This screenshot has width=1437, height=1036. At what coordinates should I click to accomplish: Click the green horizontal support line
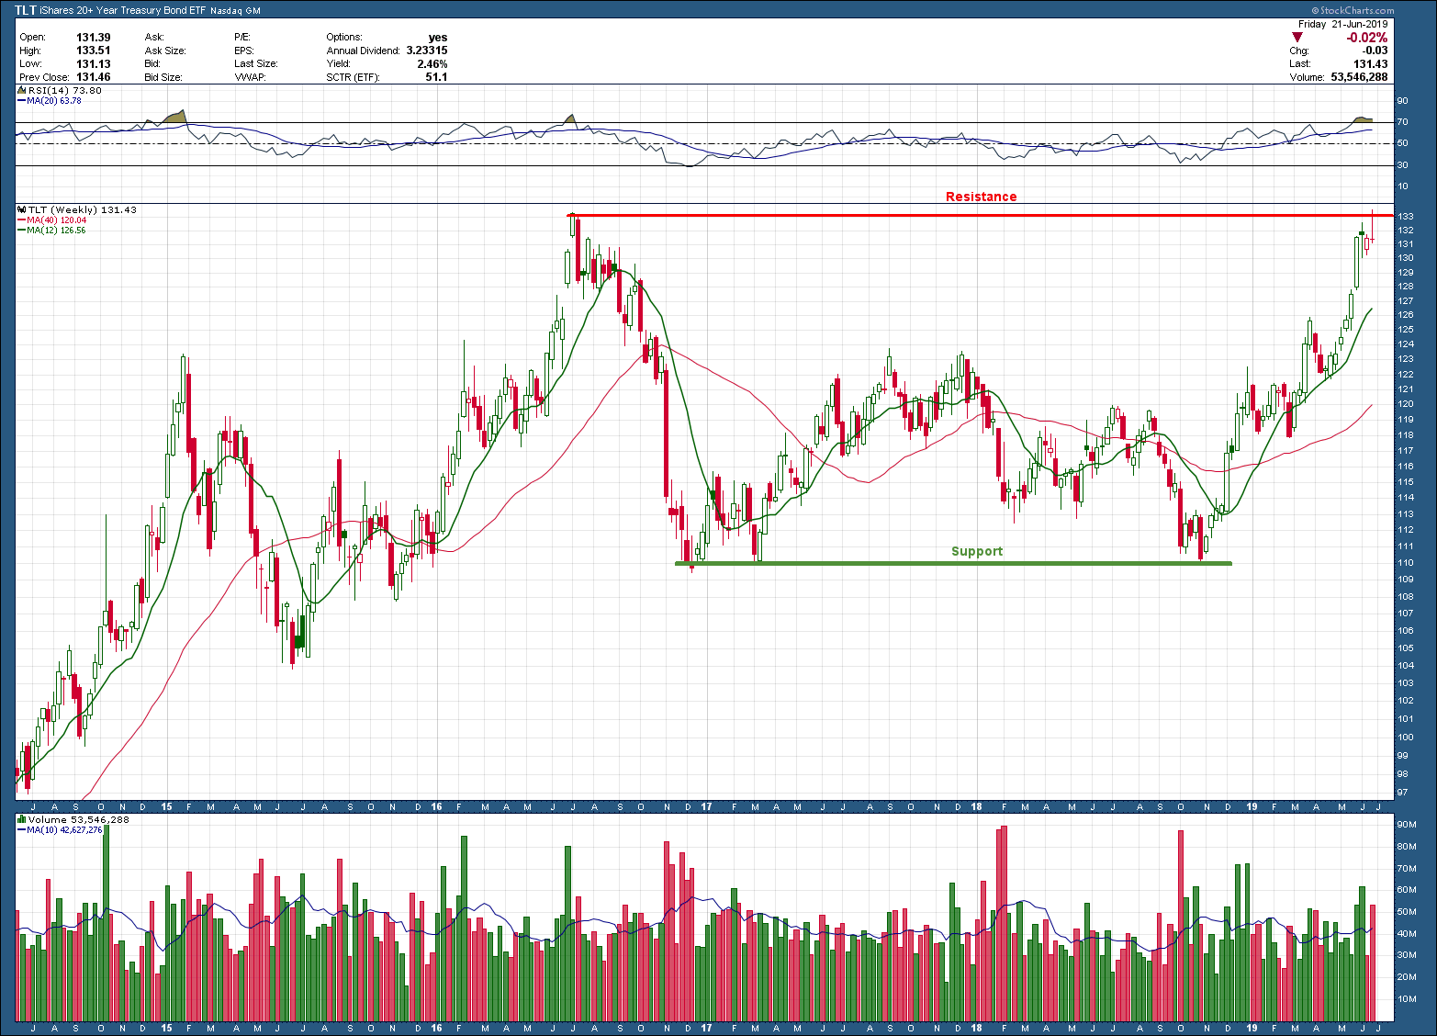click(953, 563)
